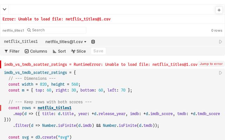Click the plus button to add cell
This screenshot has height=140, width=225.
tap(219, 10)
